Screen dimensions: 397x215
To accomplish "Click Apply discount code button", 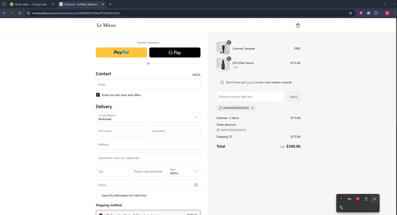I will tap(294, 97).
